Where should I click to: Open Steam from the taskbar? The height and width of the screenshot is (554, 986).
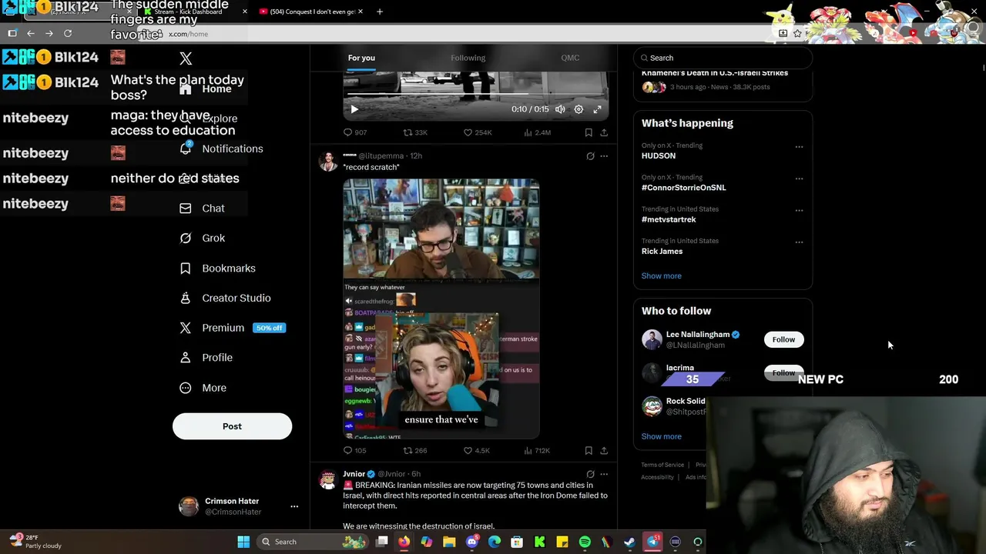tap(629, 542)
